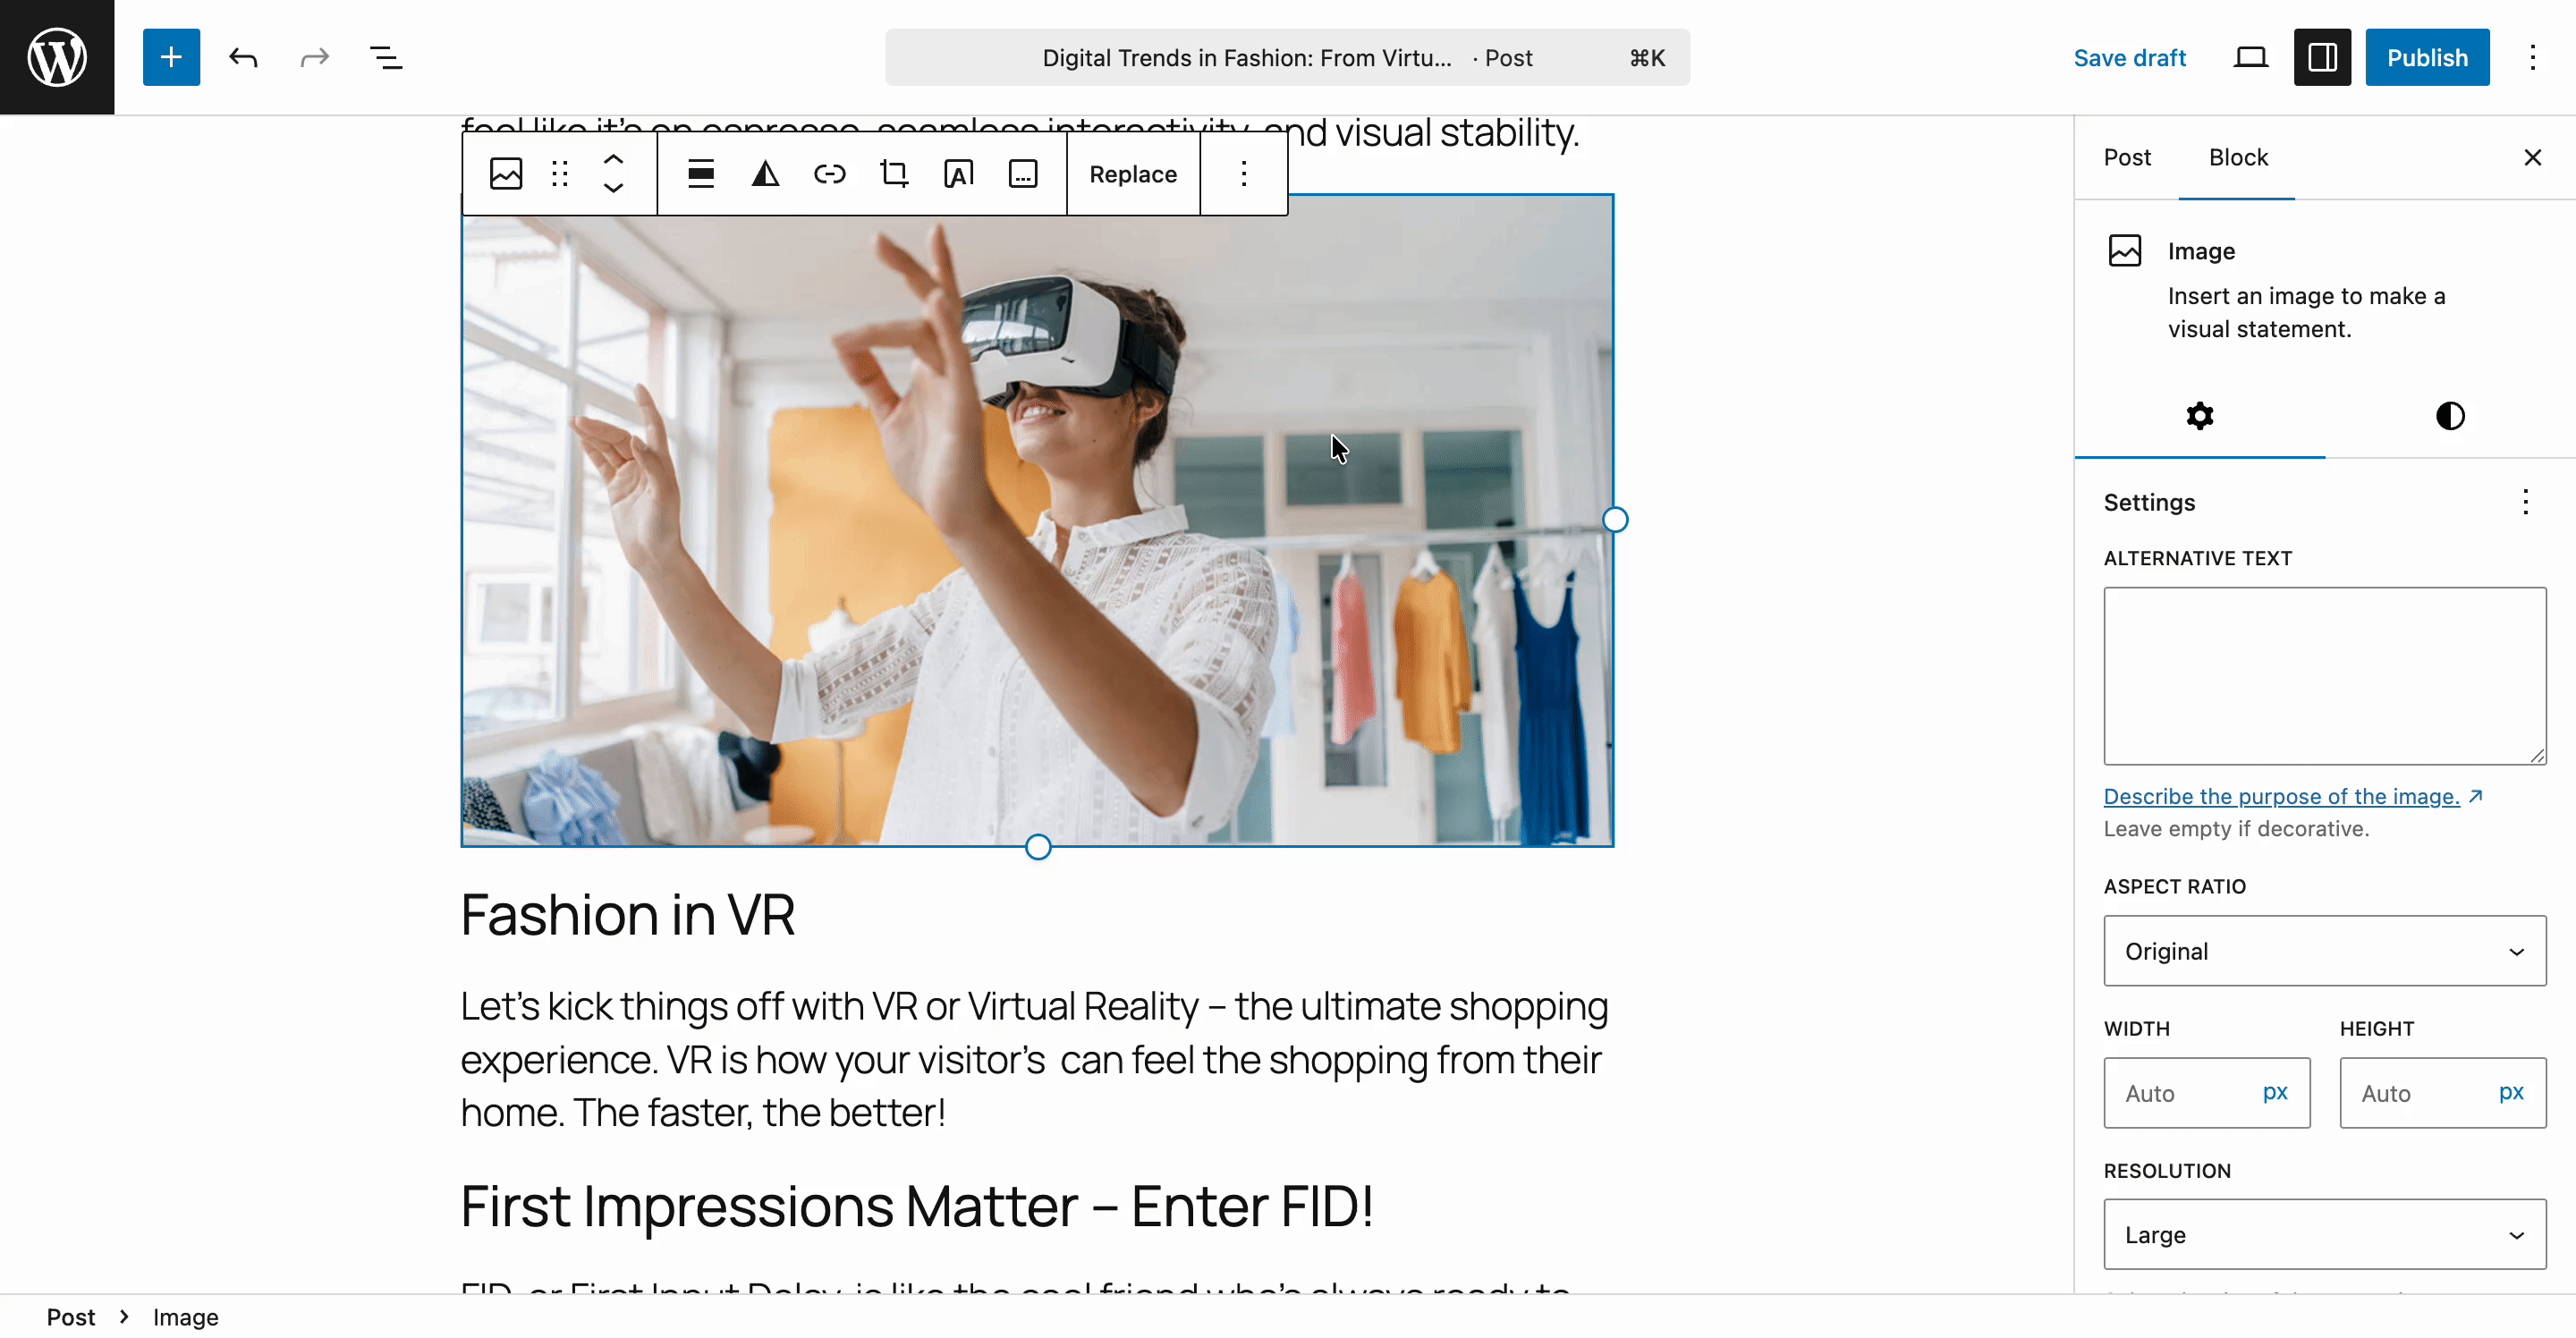
Task: Click the Save draft button
Action: click(x=2130, y=57)
